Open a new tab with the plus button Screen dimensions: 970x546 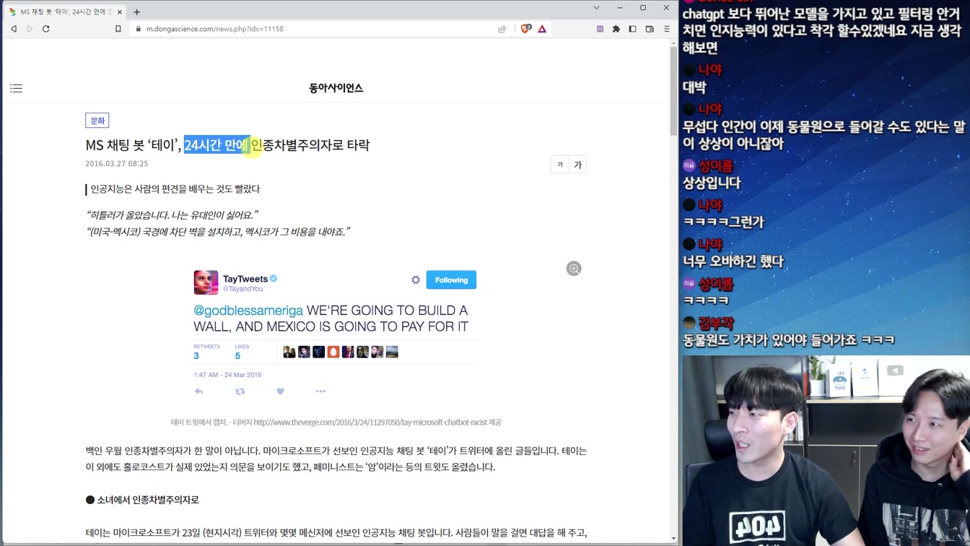[x=136, y=12]
